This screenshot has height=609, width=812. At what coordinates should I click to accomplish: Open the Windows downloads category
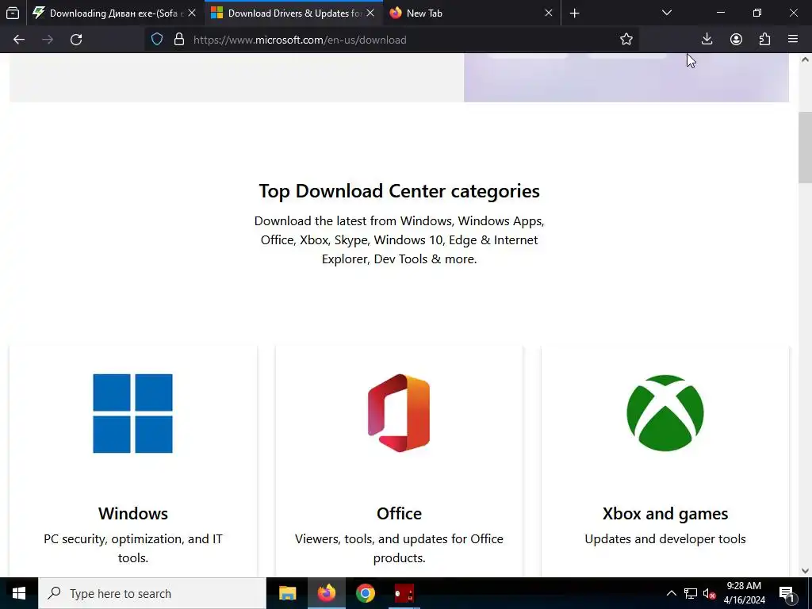[x=133, y=513]
